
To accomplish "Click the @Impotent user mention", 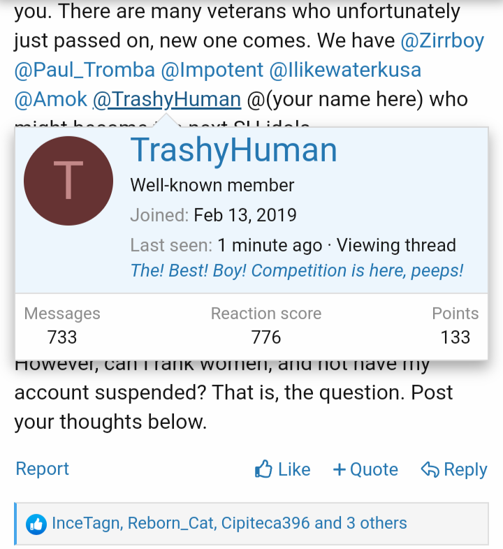I will (212, 70).
